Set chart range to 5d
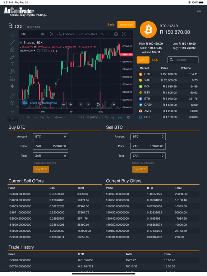This screenshot has width=207, height=276. point(29,118)
